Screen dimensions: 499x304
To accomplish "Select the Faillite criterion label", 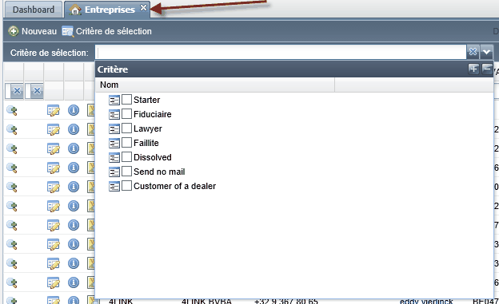I will (x=146, y=143).
